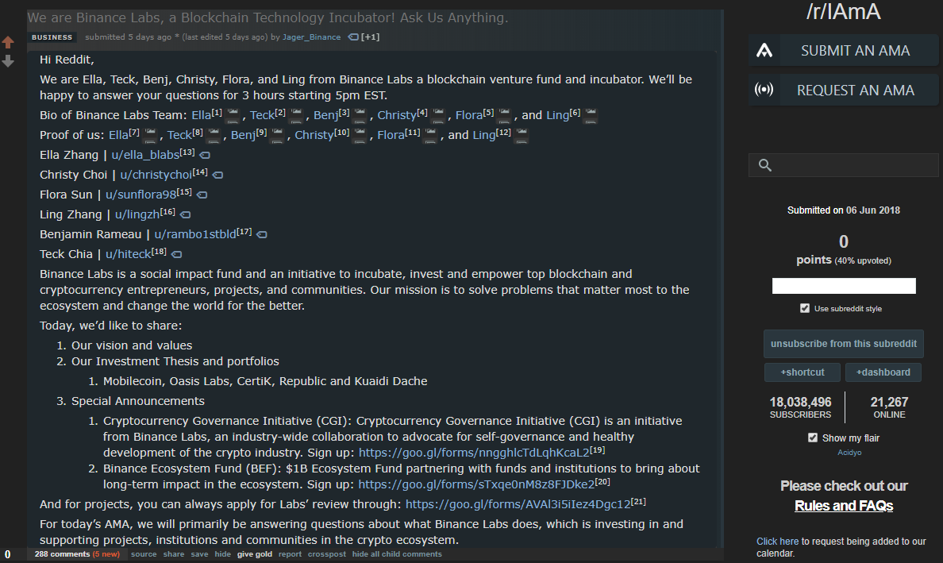Click the tag icon next to Jager_Binance

pos(353,37)
